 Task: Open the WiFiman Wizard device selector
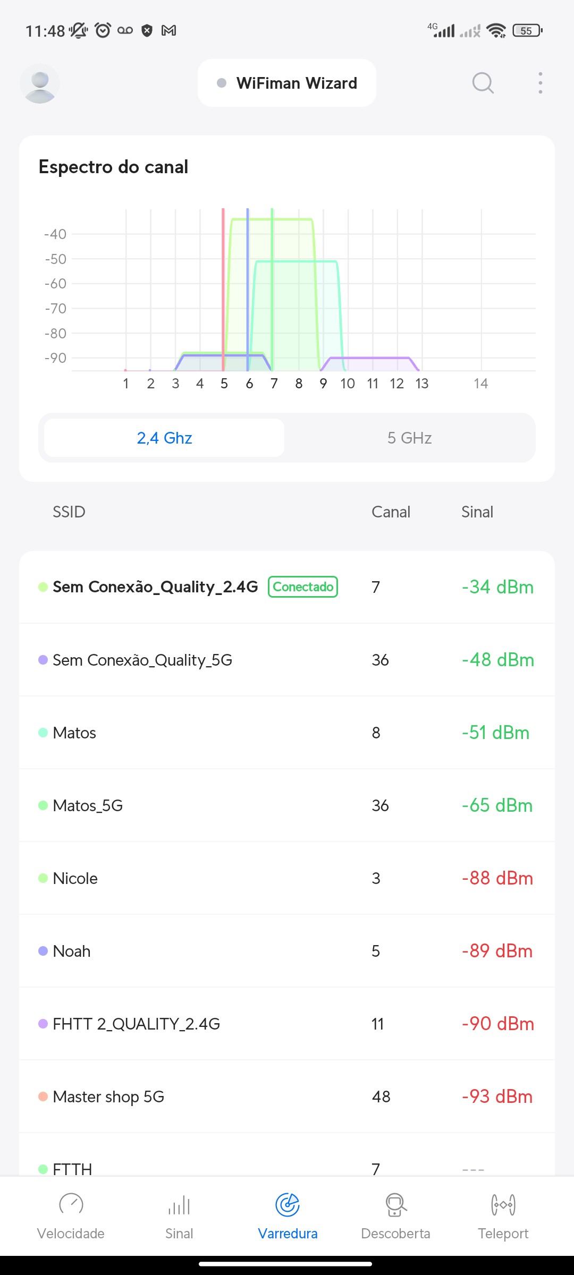[x=287, y=83]
